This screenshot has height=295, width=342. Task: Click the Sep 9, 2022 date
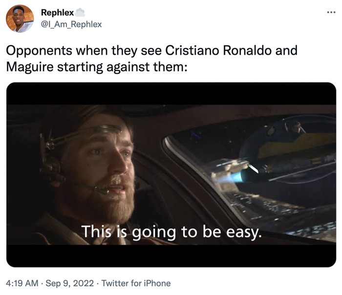coord(70,283)
